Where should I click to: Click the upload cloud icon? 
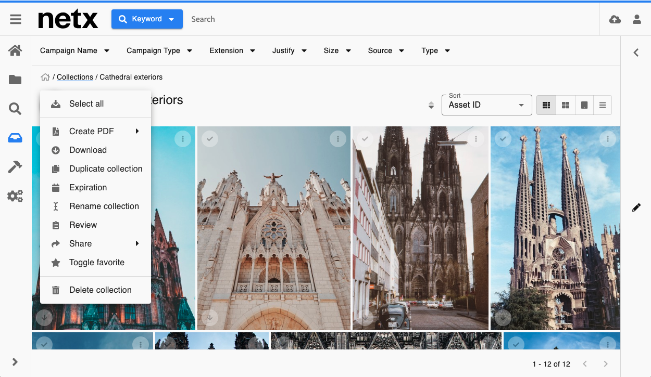coord(615,19)
